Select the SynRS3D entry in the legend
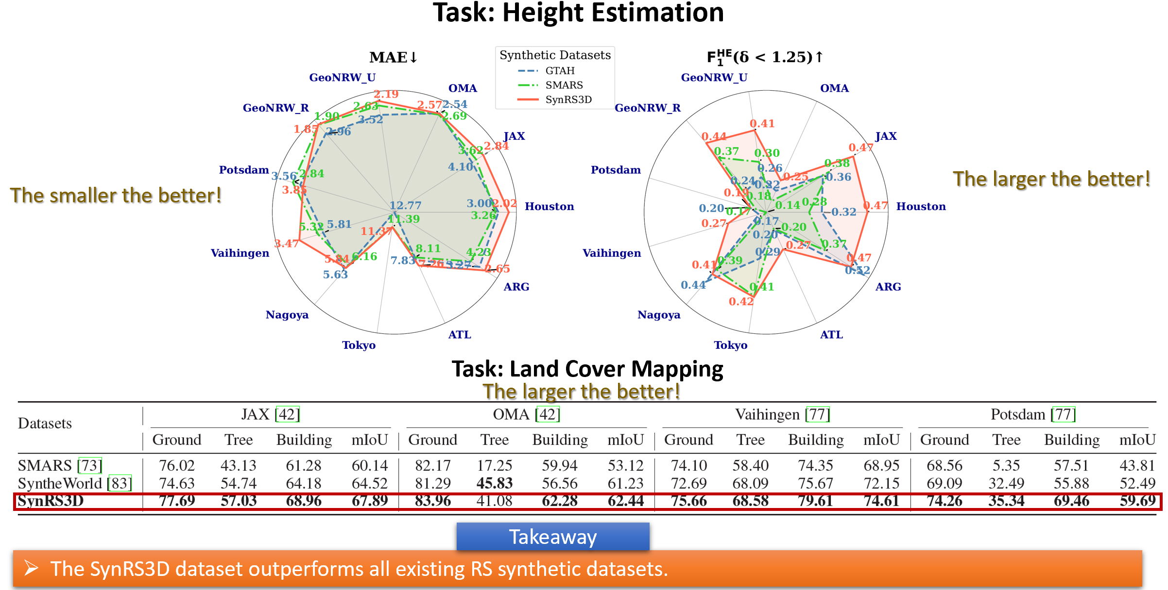This screenshot has height=590, width=1168. [554, 100]
